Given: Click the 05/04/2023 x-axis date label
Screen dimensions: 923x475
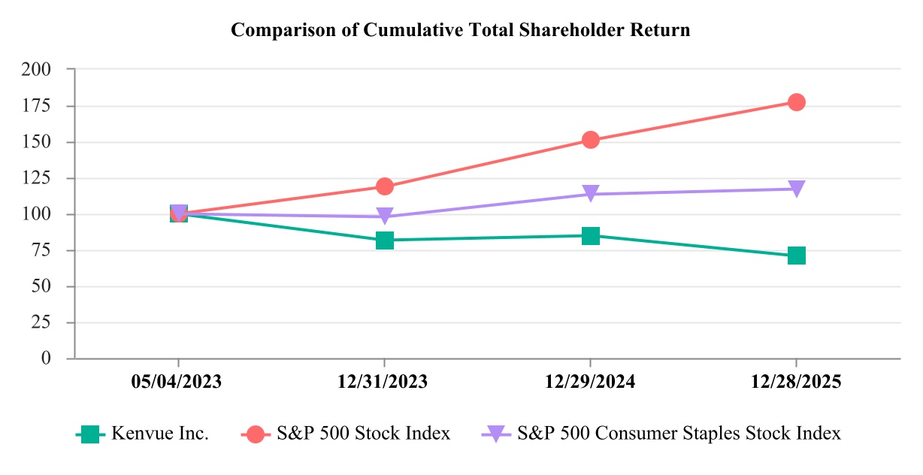Looking at the screenshot, I should [179, 382].
